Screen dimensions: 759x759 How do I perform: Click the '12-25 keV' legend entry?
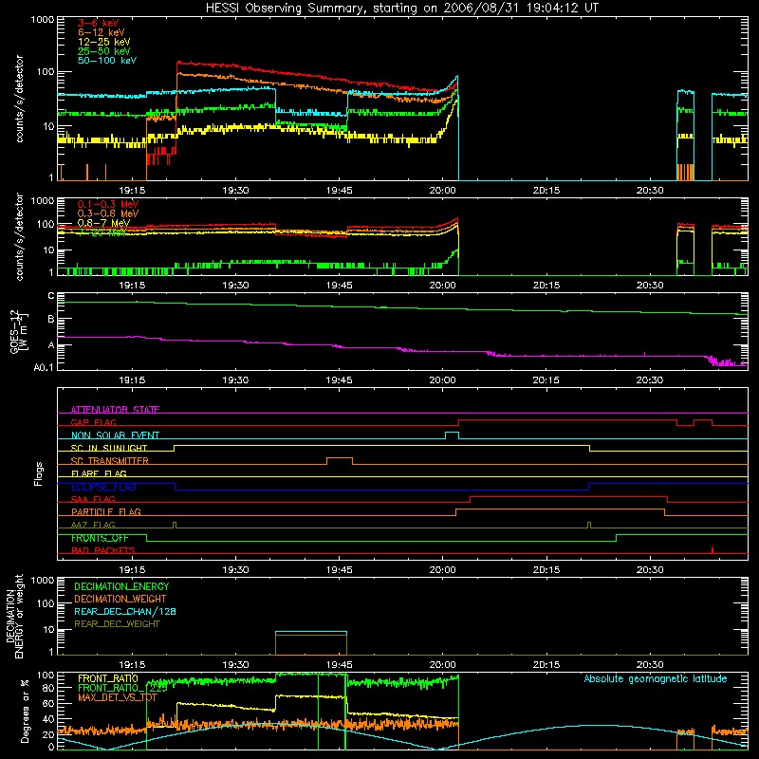pos(104,42)
